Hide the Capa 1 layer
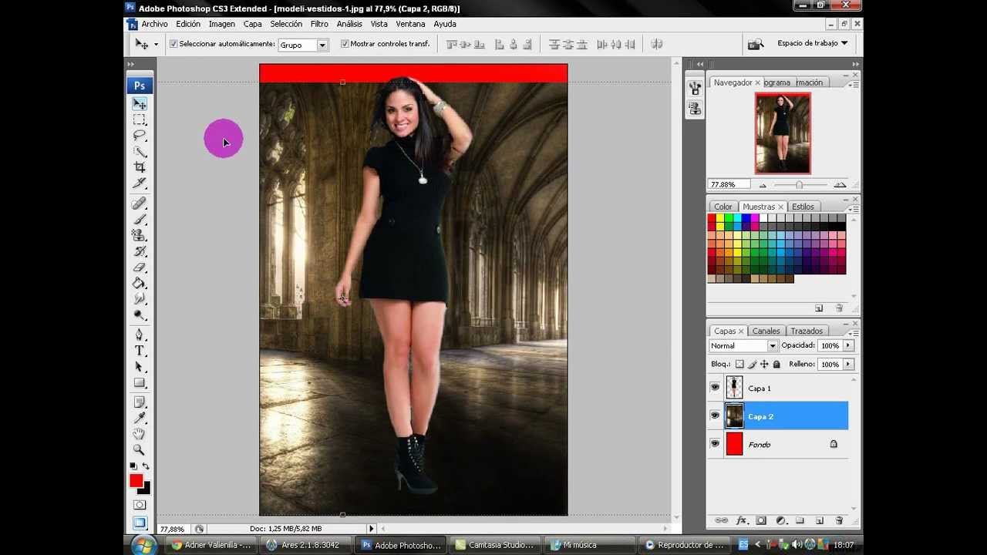This screenshot has width=987, height=555. [x=715, y=388]
